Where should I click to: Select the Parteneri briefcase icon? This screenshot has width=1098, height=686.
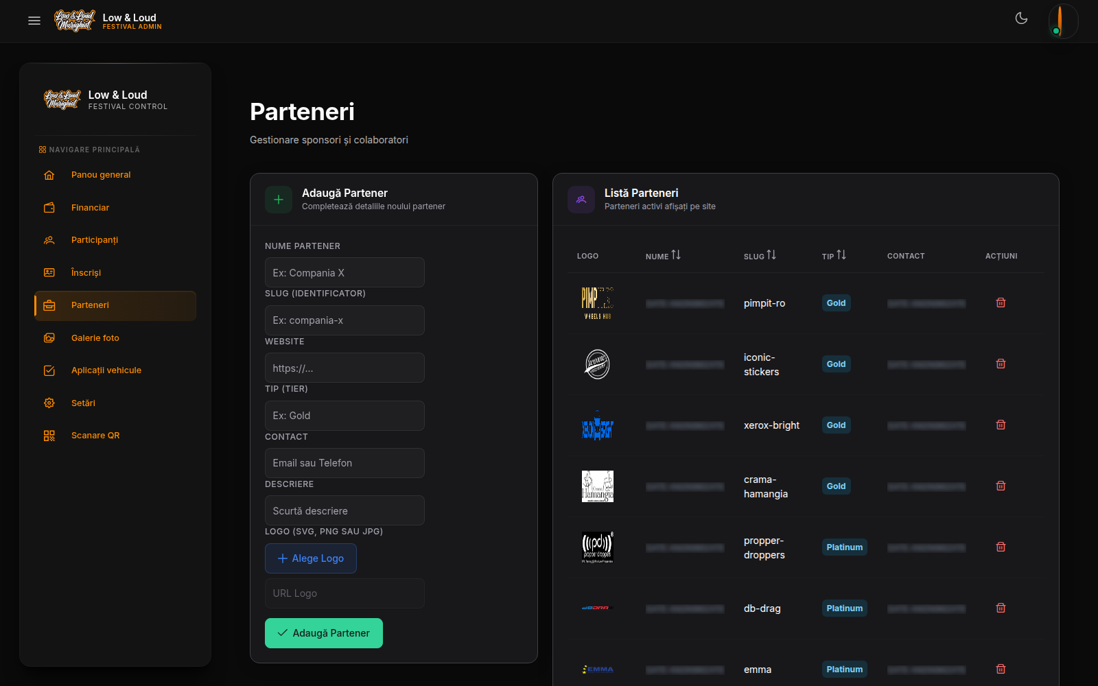(49, 305)
